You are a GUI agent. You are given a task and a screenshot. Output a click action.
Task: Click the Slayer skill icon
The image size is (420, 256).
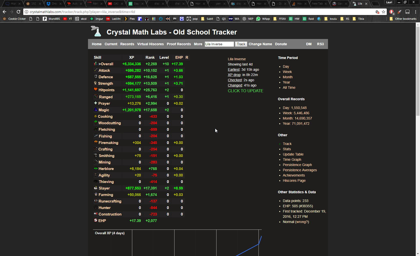(x=95, y=188)
